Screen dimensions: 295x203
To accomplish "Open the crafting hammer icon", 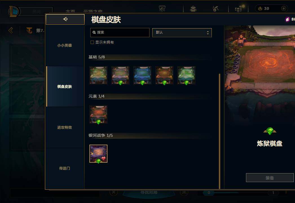I will (x=215, y=9).
